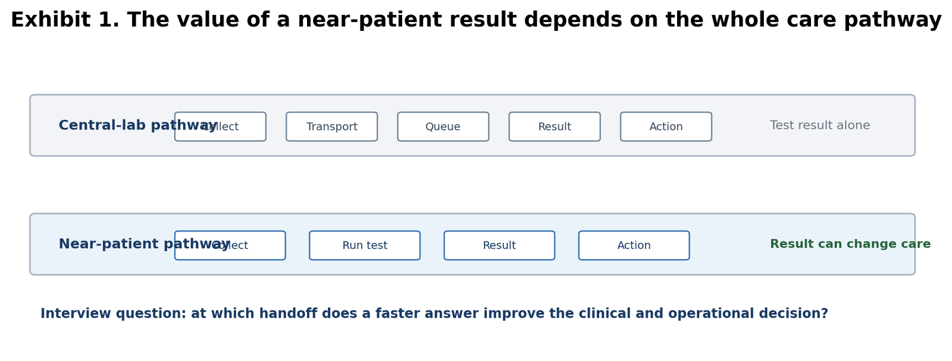This screenshot has width=952, height=361.
Task: Click Result box in Near-patient pathway
Action: [499, 245]
